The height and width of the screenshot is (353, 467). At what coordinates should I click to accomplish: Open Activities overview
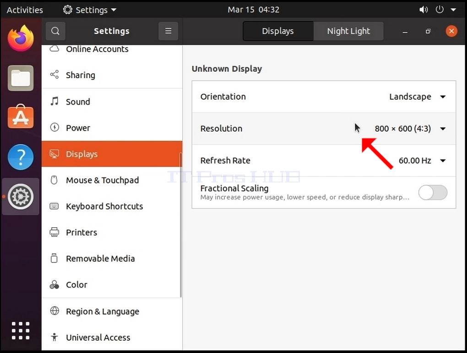pyautogui.click(x=25, y=10)
